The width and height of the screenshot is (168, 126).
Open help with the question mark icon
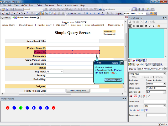100,9
